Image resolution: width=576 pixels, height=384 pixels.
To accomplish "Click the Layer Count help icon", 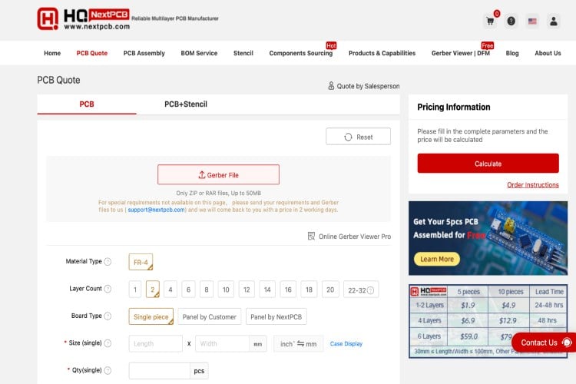I will [x=108, y=290].
